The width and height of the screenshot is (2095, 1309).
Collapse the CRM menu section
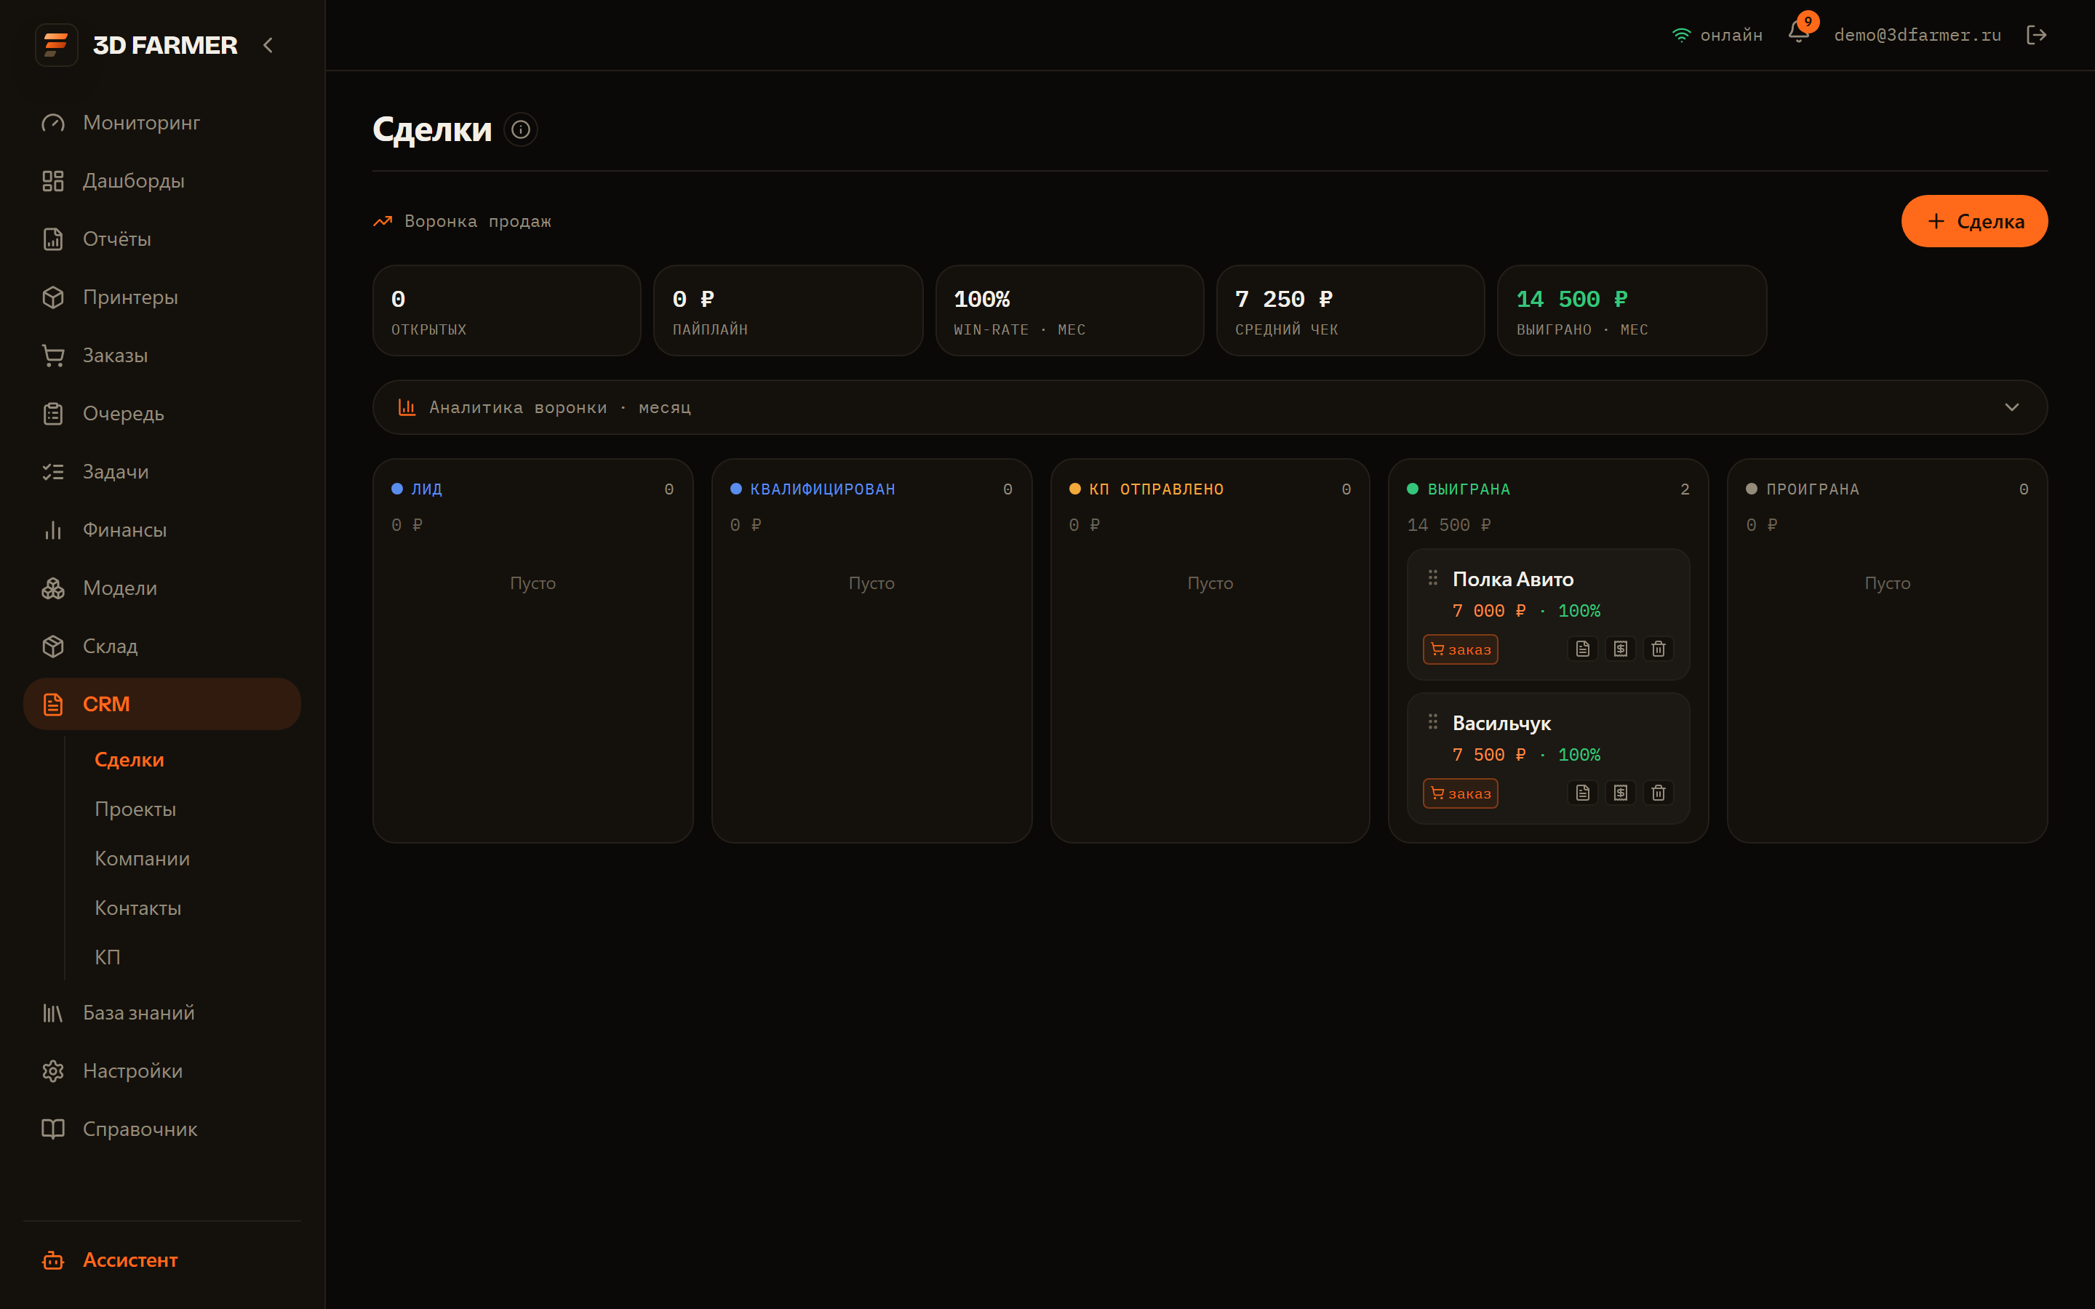[x=162, y=704]
